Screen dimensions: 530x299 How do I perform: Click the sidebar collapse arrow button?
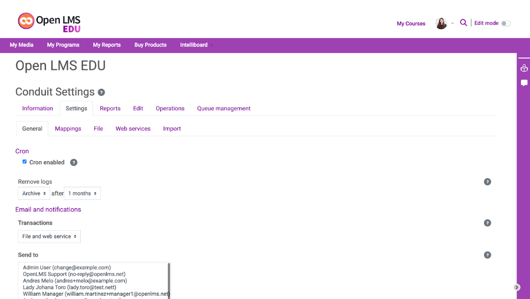pyautogui.click(x=517, y=288)
